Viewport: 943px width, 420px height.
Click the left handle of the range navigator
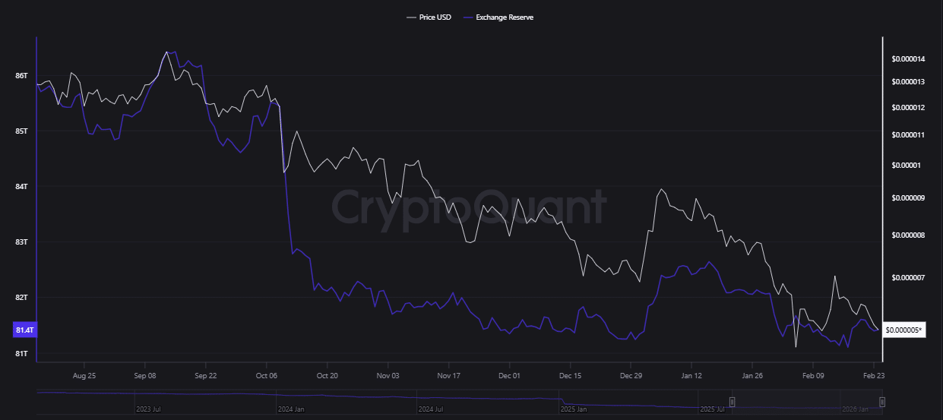click(x=733, y=401)
